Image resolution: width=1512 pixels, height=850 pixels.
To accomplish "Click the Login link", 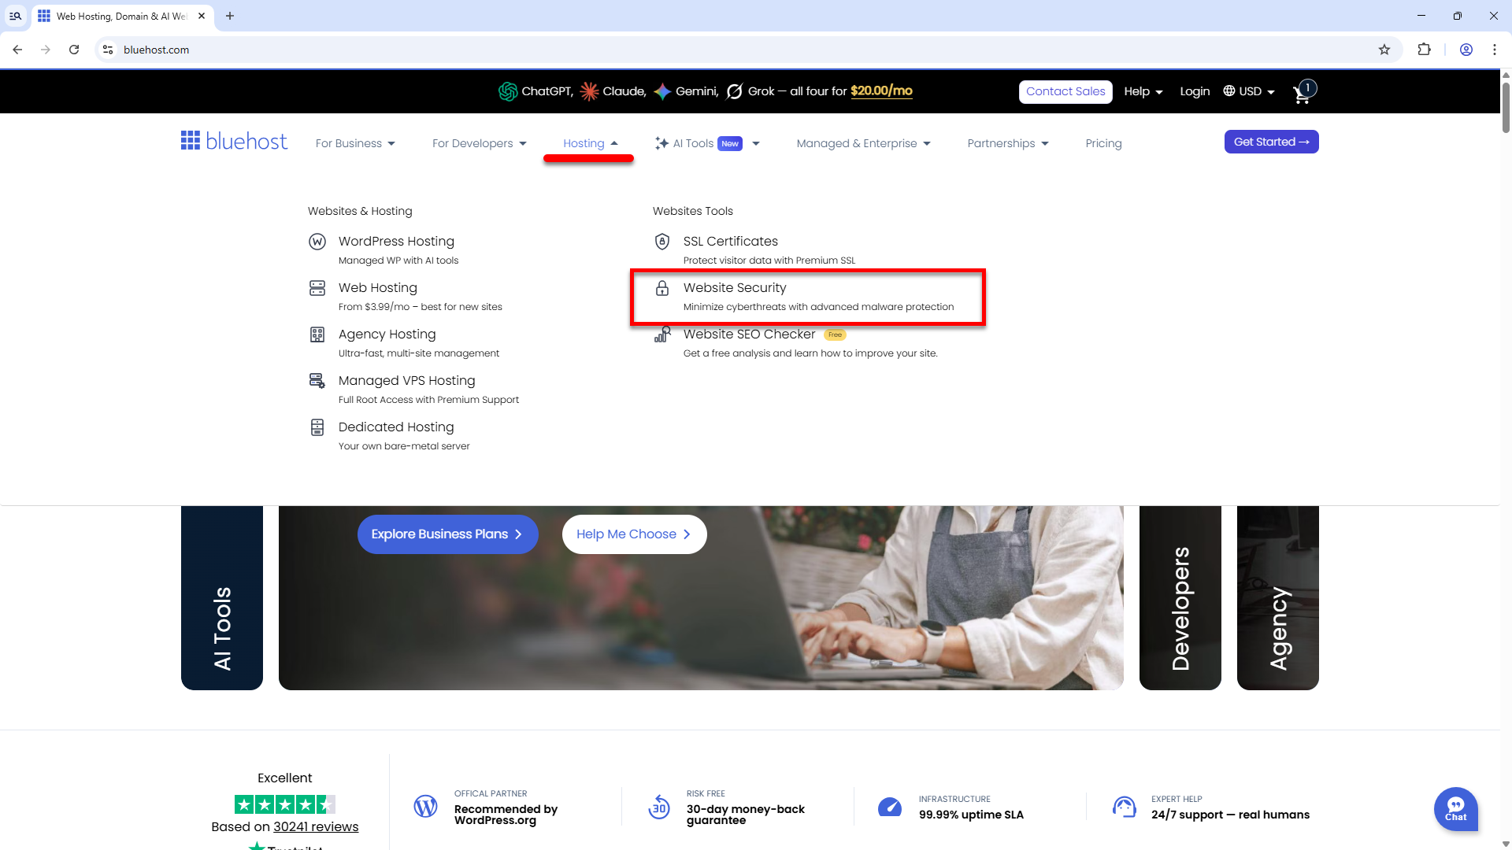I will click(x=1195, y=91).
